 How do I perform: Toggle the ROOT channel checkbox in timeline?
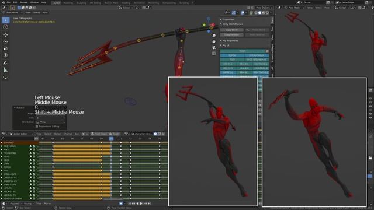coord(34,150)
